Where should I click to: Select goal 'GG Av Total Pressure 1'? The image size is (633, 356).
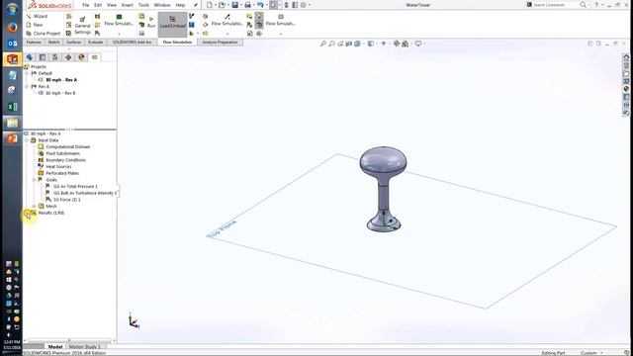pos(75,187)
